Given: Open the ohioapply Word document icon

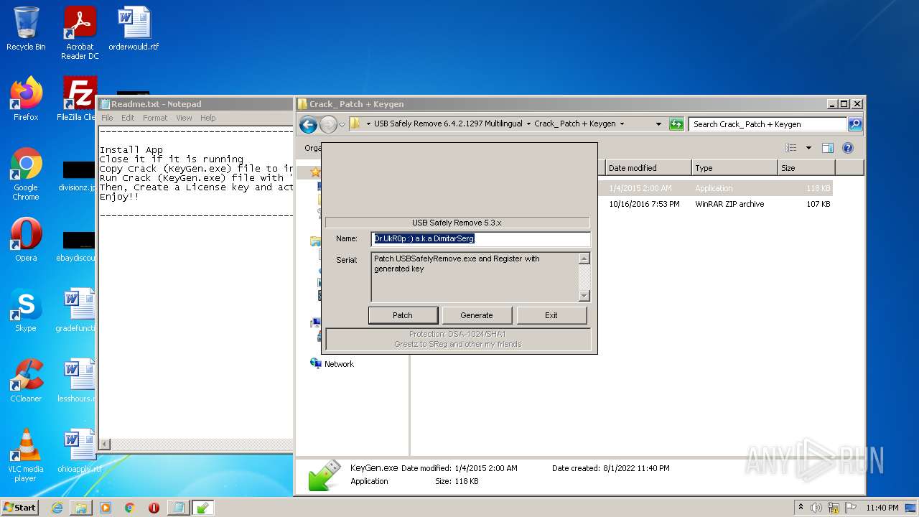Looking at the screenshot, I should 77,451.
